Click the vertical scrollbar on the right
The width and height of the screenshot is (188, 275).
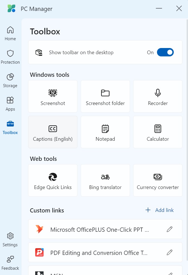coord(187,140)
